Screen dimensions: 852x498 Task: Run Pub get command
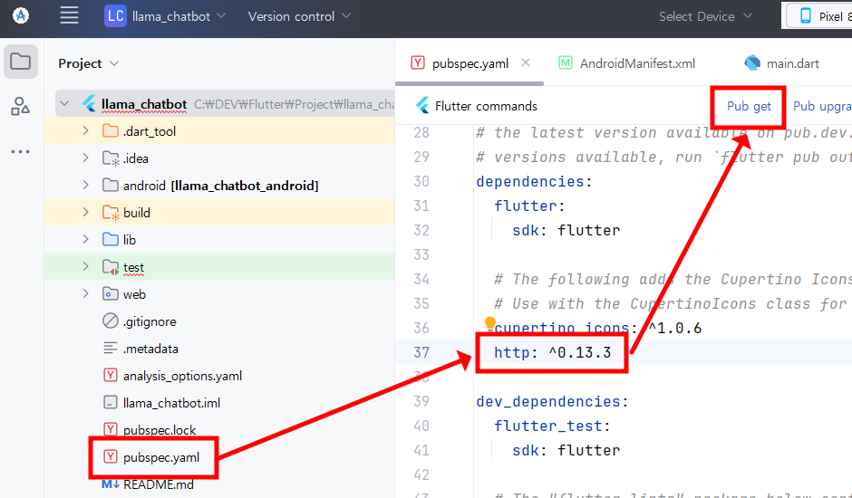(x=749, y=107)
